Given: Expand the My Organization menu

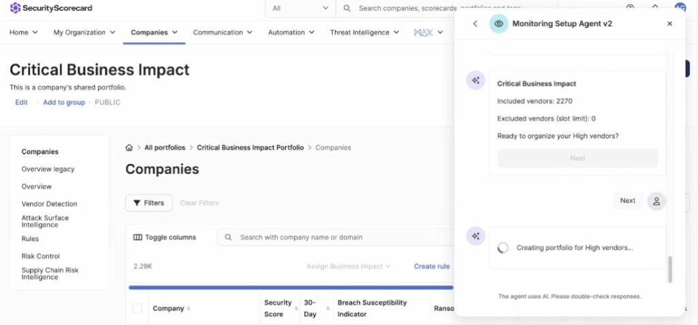Looking at the screenshot, I should click(84, 33).
